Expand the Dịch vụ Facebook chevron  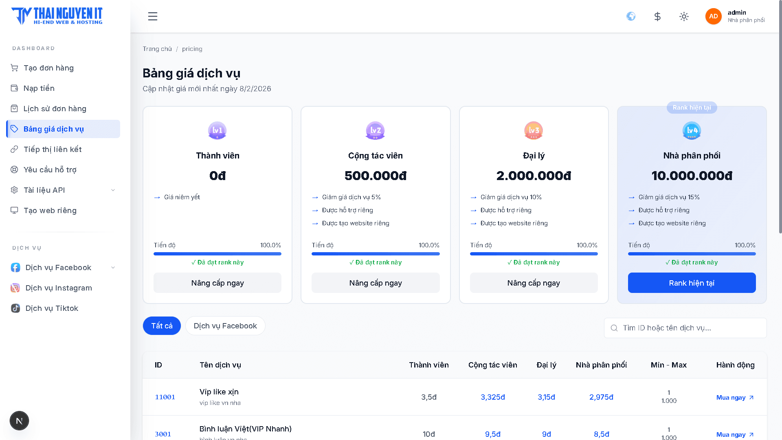click(x=113, y=267)
